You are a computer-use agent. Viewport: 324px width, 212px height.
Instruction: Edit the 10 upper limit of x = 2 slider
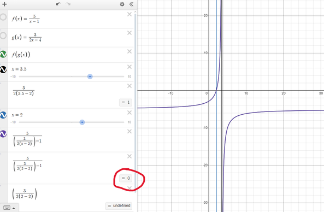coord(129,122)
